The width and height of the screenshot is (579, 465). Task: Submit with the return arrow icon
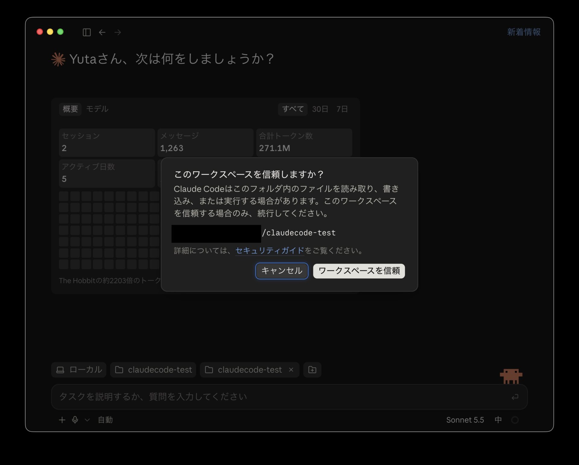click(x=515, y=397)
